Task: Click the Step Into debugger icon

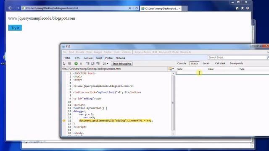Action: [88, 63]
